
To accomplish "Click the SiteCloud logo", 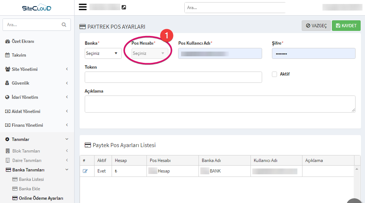I will 37,8.
